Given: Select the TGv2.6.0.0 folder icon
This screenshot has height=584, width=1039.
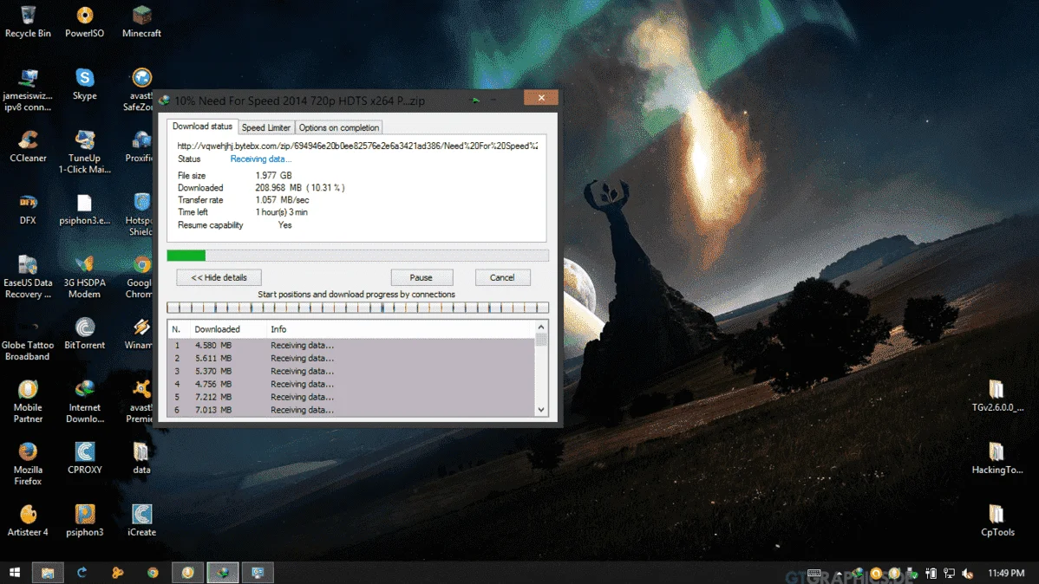Looking at the screenshot, I should (x=997, y=396).
